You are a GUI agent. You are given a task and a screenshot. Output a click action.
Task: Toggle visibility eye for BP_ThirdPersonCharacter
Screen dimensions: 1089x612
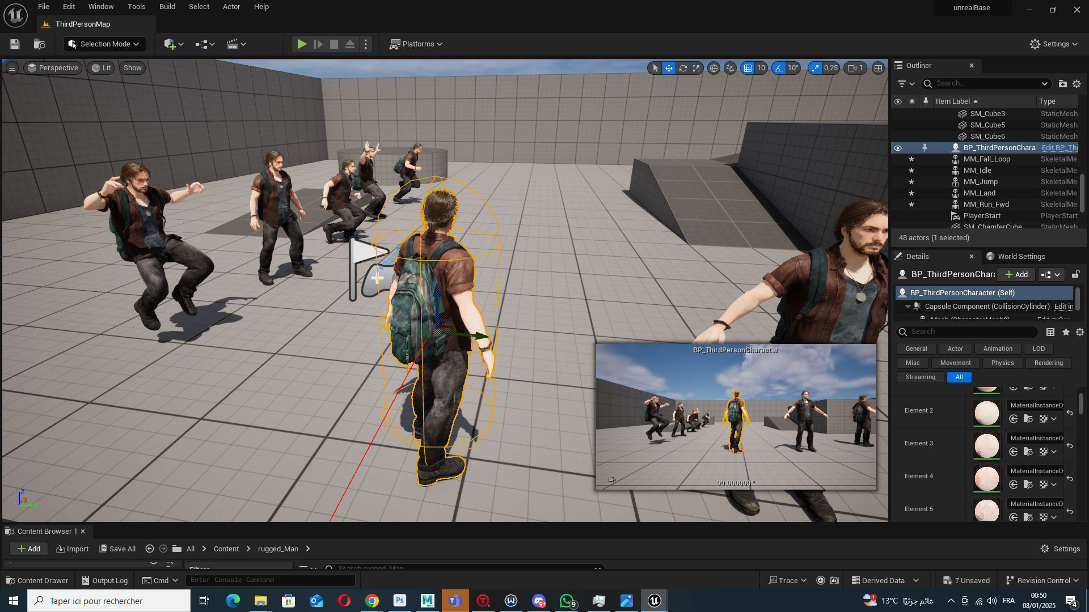point(897,148)
